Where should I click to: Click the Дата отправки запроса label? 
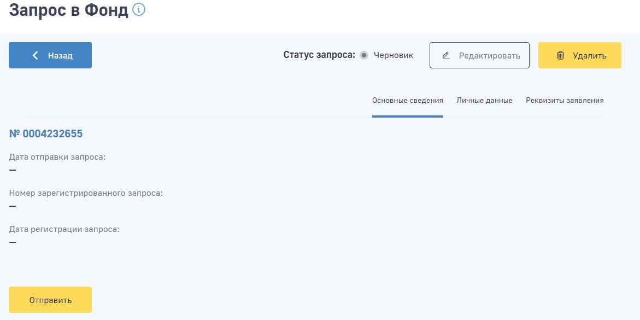(x=57, y=157)
